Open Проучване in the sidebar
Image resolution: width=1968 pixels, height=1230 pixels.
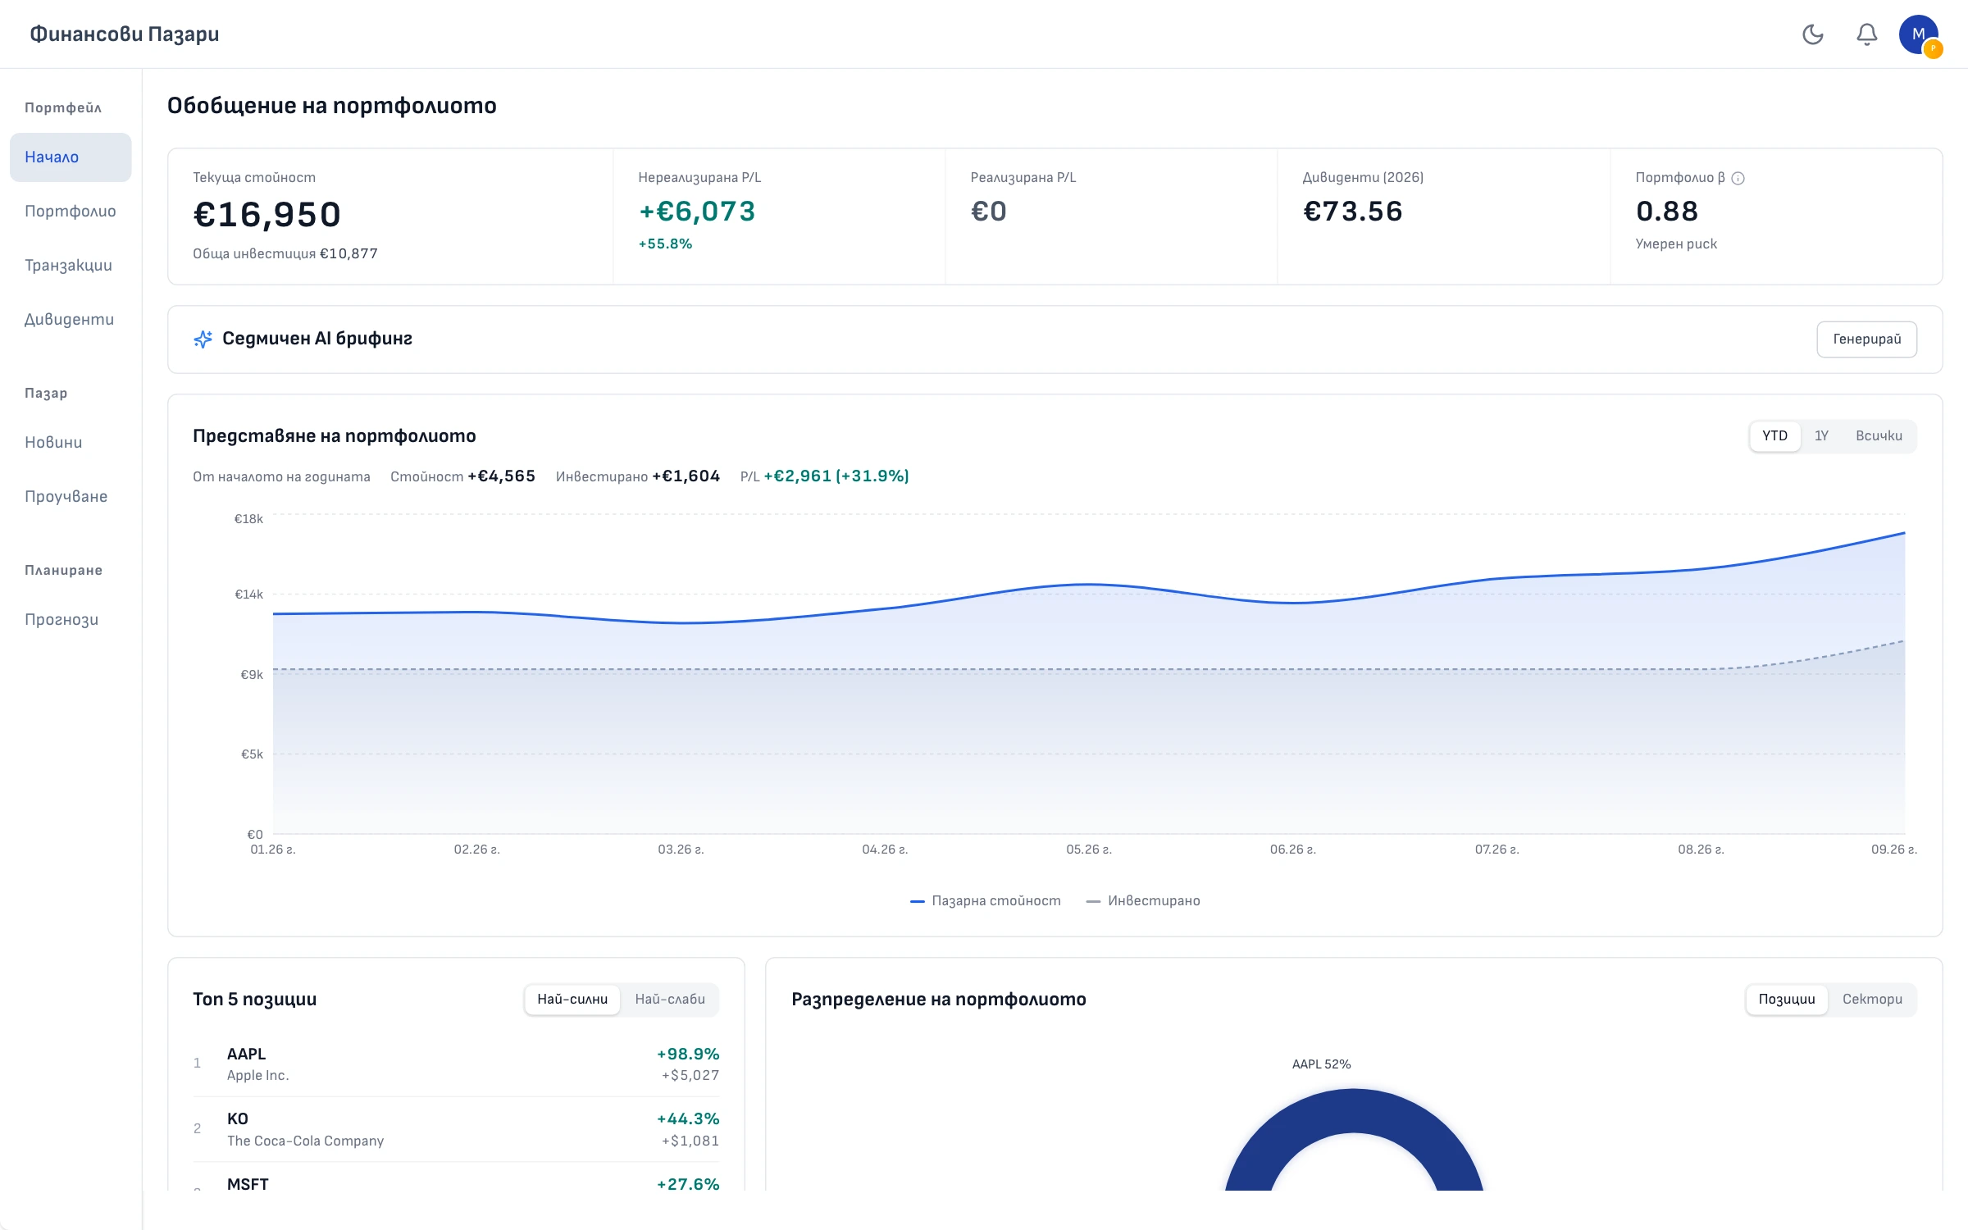pos(71,496)
